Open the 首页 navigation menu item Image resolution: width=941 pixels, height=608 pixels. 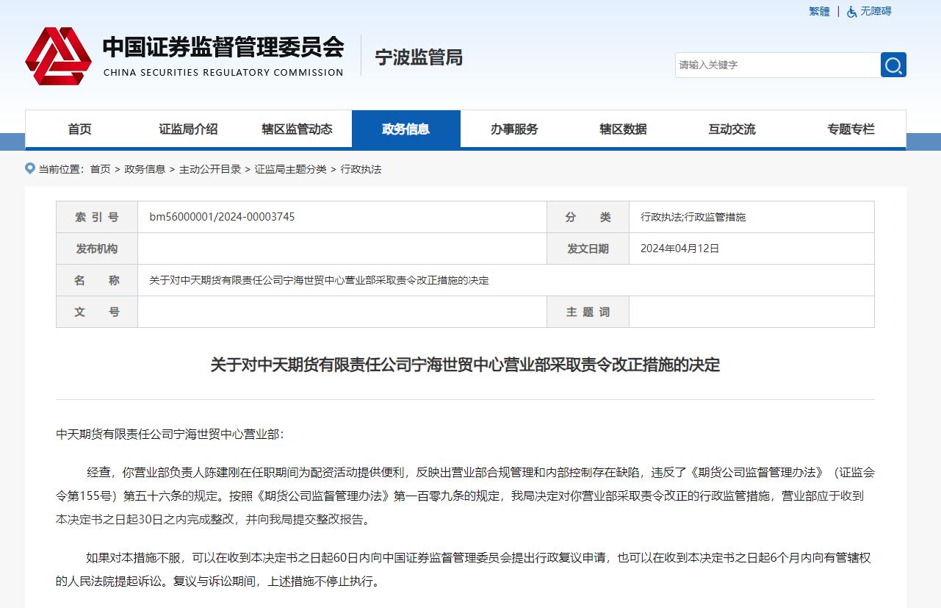pyautogui.click(x=79, y=129)
